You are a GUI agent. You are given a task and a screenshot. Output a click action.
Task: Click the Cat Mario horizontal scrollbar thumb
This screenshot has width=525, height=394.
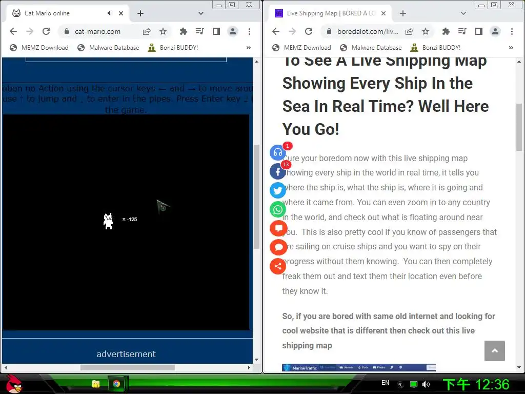(128, 367)
